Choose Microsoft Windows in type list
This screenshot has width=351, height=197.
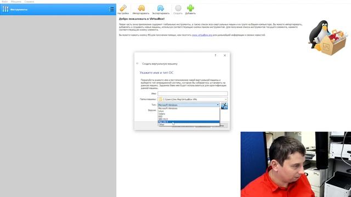(x=189, y=108)
